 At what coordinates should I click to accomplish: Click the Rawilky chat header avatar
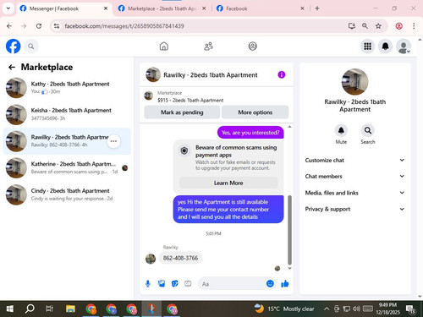click(x=153, y=74)
